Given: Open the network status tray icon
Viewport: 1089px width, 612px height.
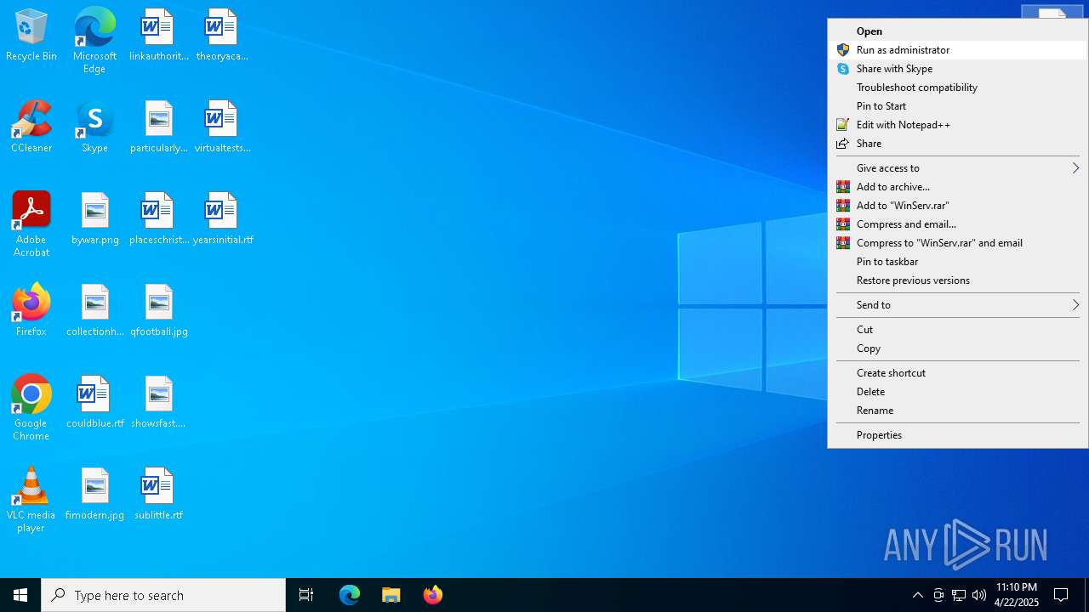Looking at the screenshot, I should 959,595.
